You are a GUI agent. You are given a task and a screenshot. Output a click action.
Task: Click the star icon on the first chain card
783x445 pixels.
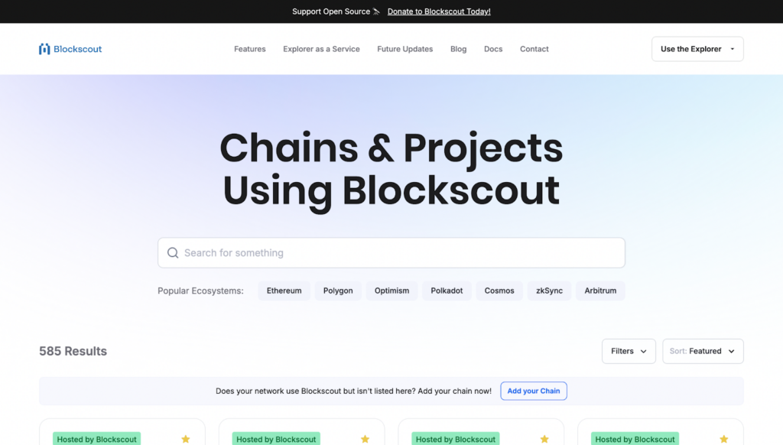pyautogui.click(x=185, y=439)
